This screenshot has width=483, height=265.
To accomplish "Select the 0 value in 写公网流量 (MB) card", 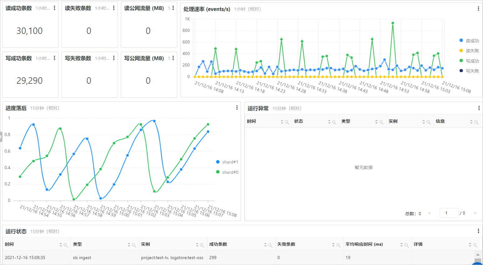I will tap(148, 81).
